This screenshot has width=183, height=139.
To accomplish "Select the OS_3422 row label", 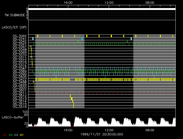I will (19, 79).
